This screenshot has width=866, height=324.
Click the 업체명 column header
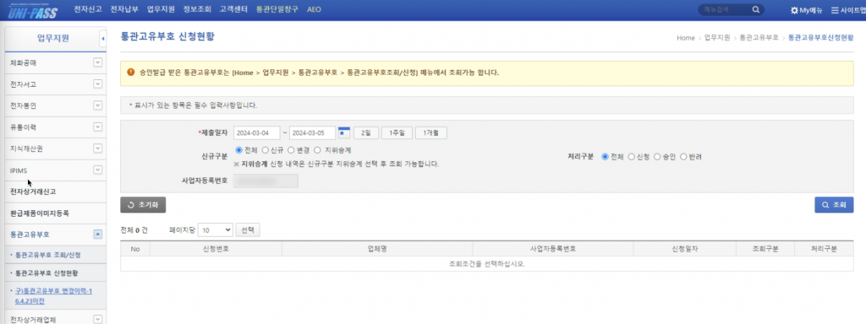(x=377, y=249)
